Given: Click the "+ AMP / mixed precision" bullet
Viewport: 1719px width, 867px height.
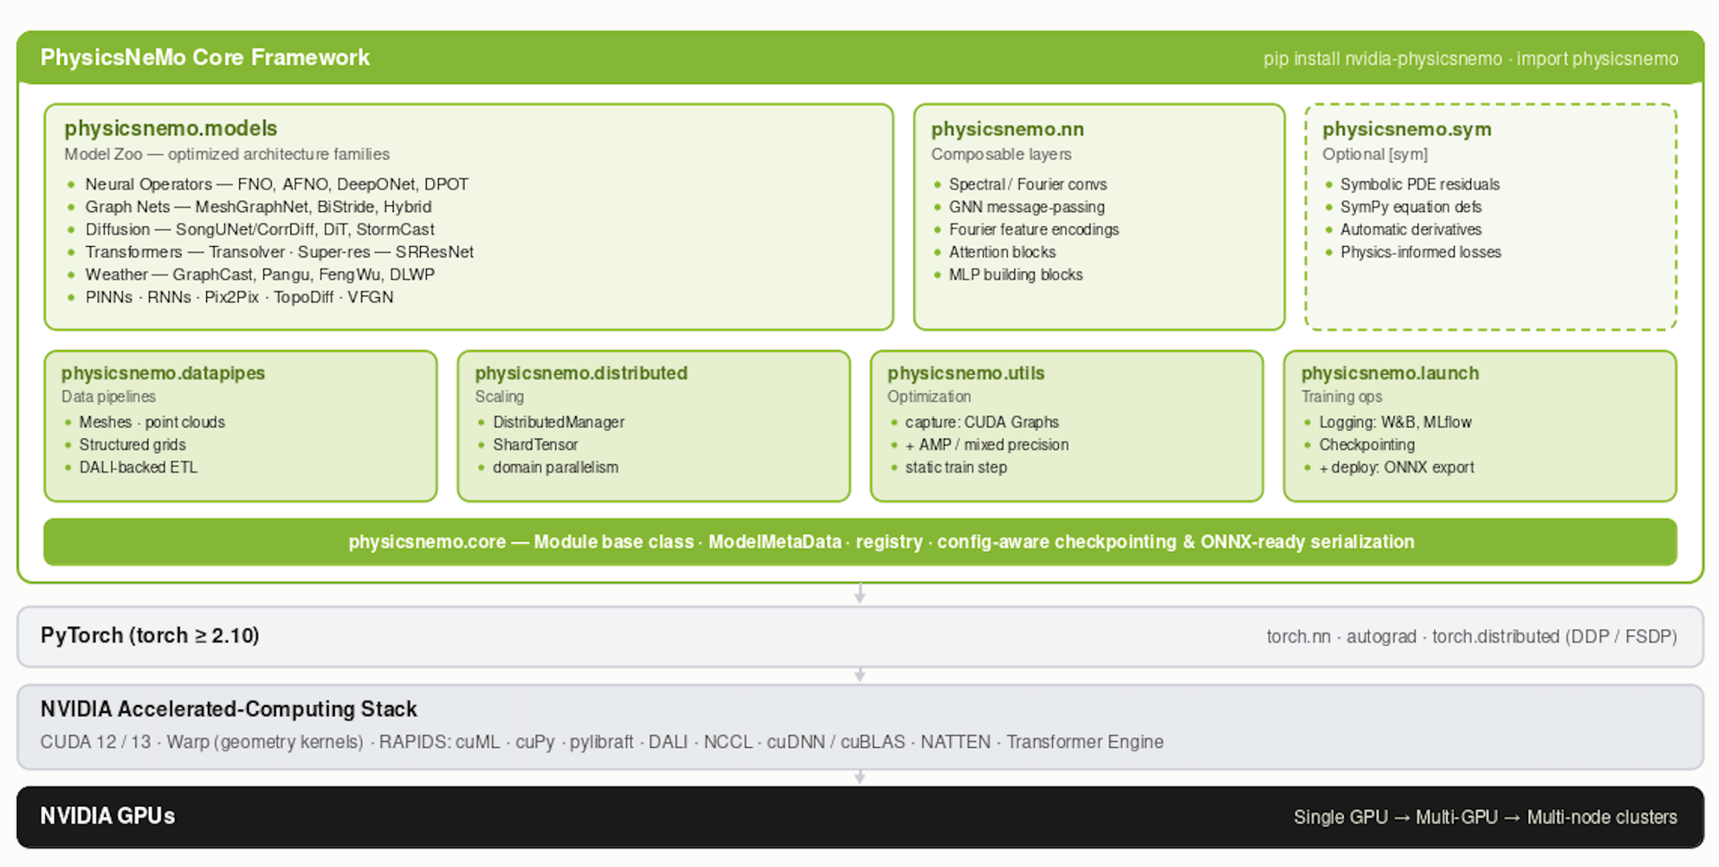Looking at the screenshot, I should 987,445.
